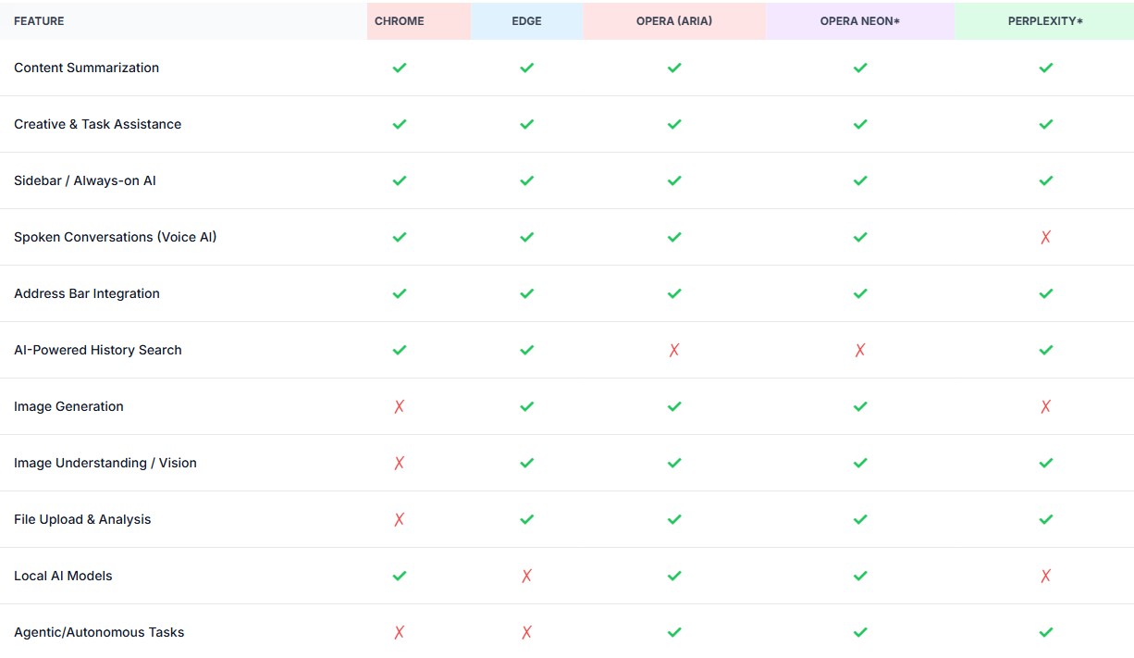Click Chrome red X for Image Understanding / Vision
The height and width of the screenshot is (658, 1134).
(x=400, y=463)
